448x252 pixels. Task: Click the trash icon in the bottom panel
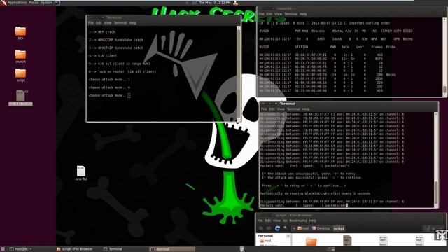[x=242, y=249]
